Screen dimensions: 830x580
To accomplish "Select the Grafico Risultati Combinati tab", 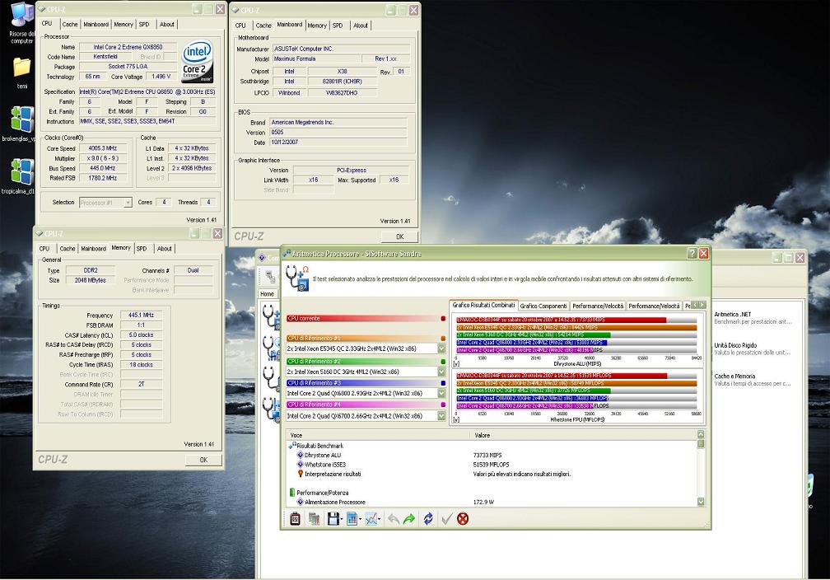I will tap(483, 305).
